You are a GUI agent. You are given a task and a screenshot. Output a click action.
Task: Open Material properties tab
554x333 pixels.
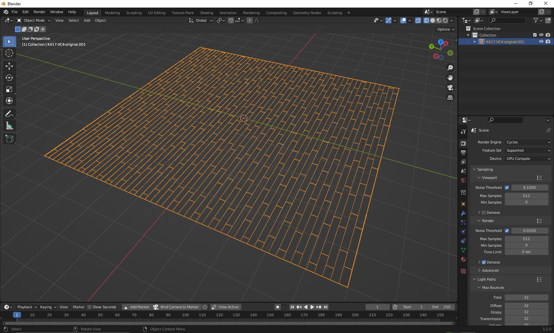(463, 259)
